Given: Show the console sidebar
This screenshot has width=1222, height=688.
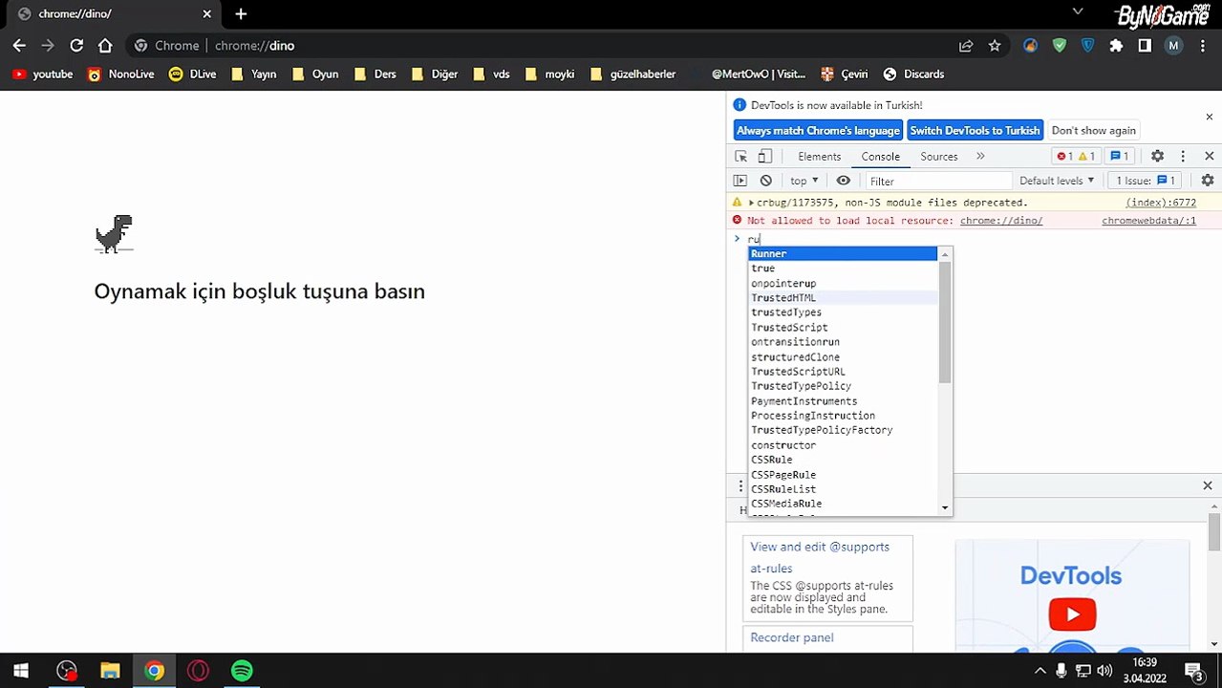Looking at the screenshot, I should pos(740,181).
